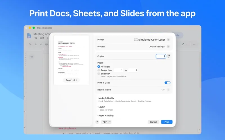This screenshot has width=225, height=140.
Task: Click the yellow minimize window button
Action: [30, 28]
